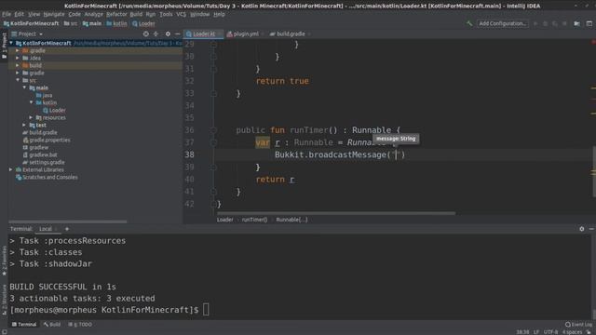This screenshot has height=335, width=596.
Task: Select gradle.properties in project tree
Action: point(47,140)
